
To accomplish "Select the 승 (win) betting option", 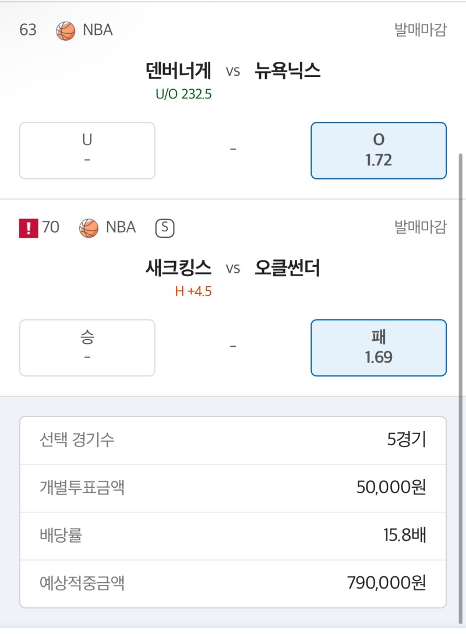I will [x=87, y=348].
